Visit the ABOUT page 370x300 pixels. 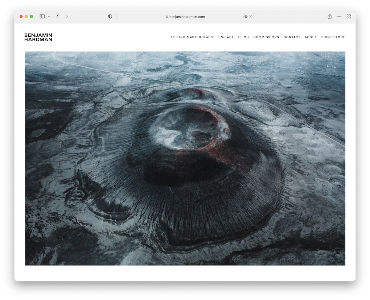(x=311, y=37)
